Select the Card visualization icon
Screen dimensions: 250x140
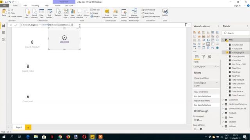coord(208,44)
